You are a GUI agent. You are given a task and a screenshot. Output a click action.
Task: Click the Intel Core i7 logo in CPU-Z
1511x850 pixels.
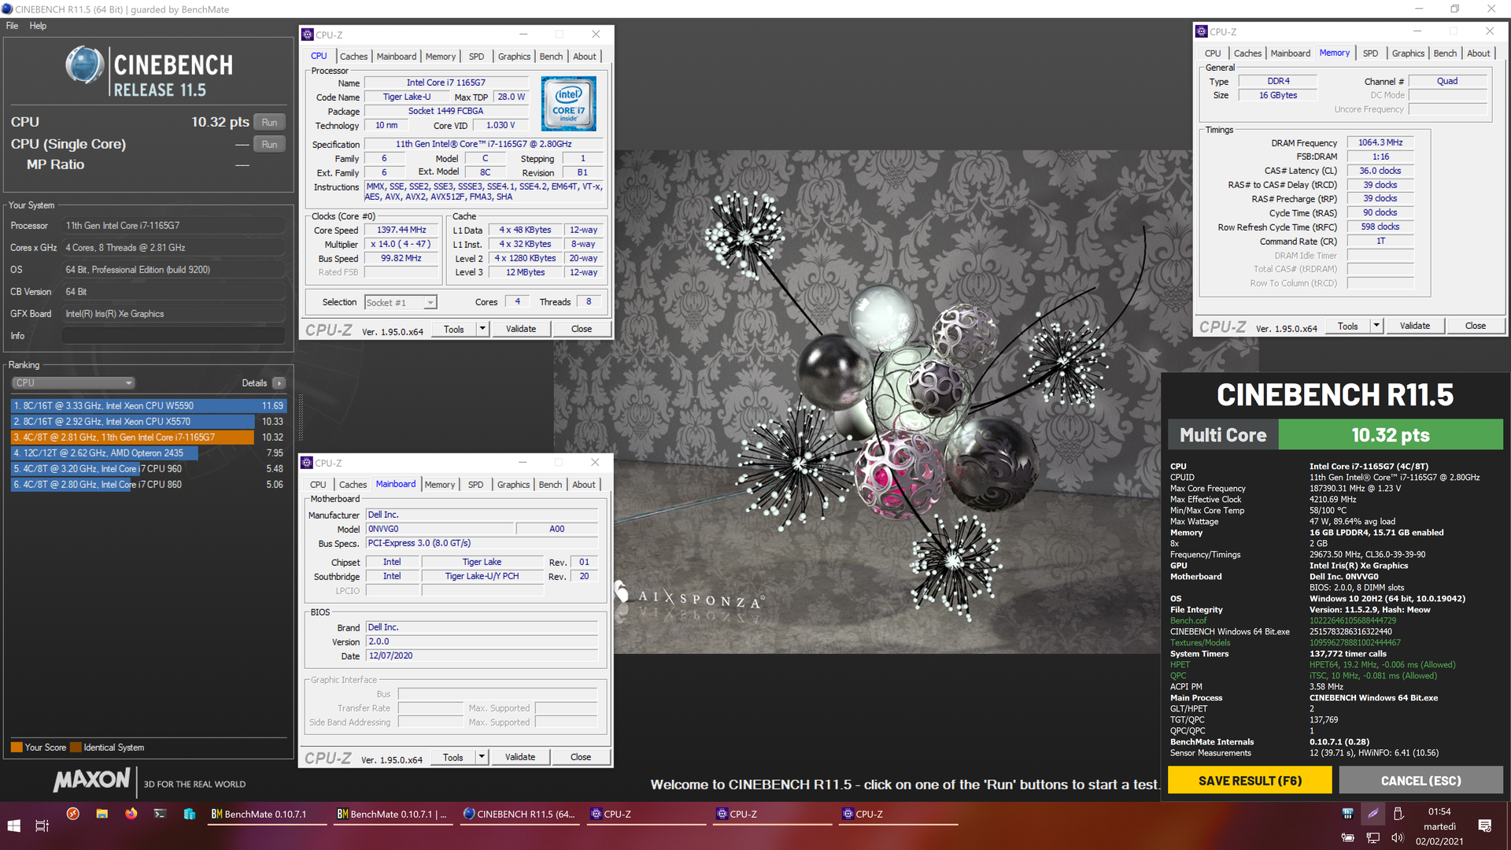tap(568, 104)
